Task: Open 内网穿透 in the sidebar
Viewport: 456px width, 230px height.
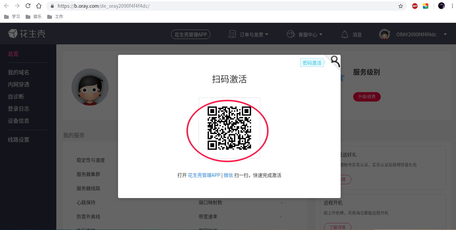Action: coord(19,84)
